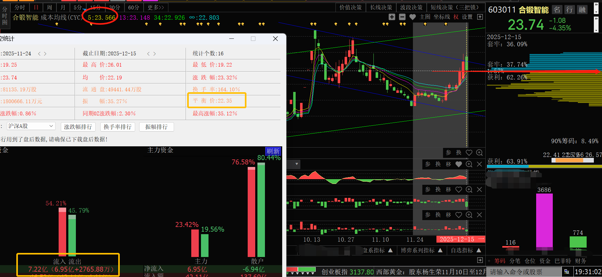The height and width of the screenshot is (277, 602).
Task: Step 截止日期 back with left chevron
Action: pyautogui.click(x=148, y=54)
